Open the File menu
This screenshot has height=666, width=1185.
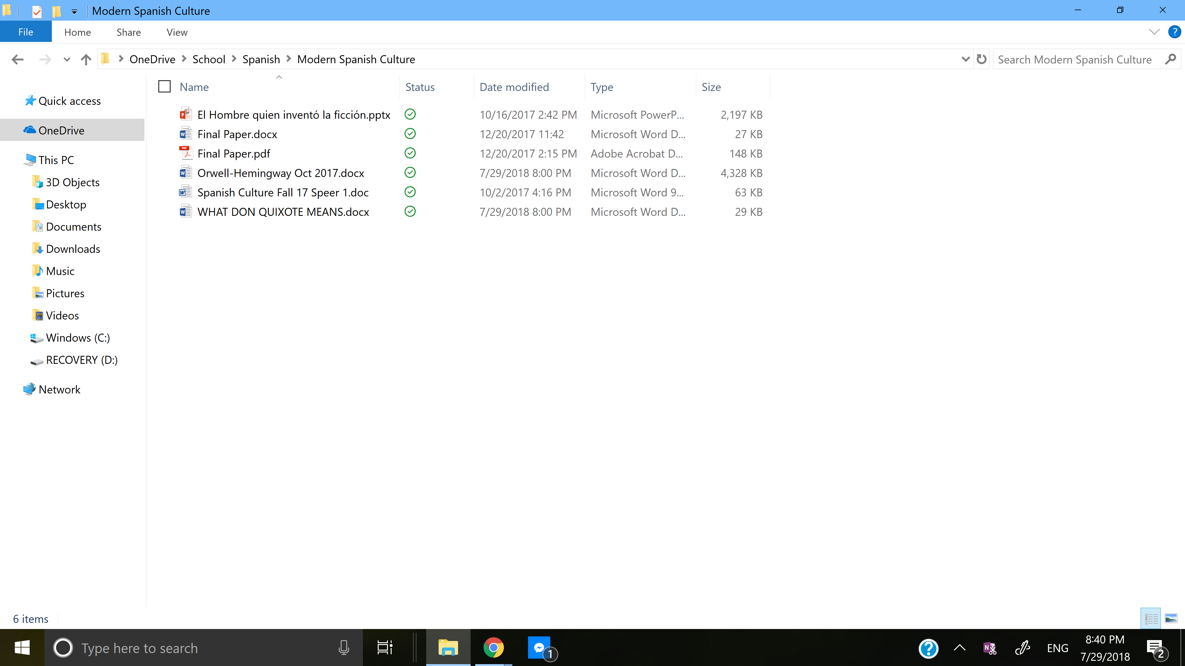pos(26,32)
